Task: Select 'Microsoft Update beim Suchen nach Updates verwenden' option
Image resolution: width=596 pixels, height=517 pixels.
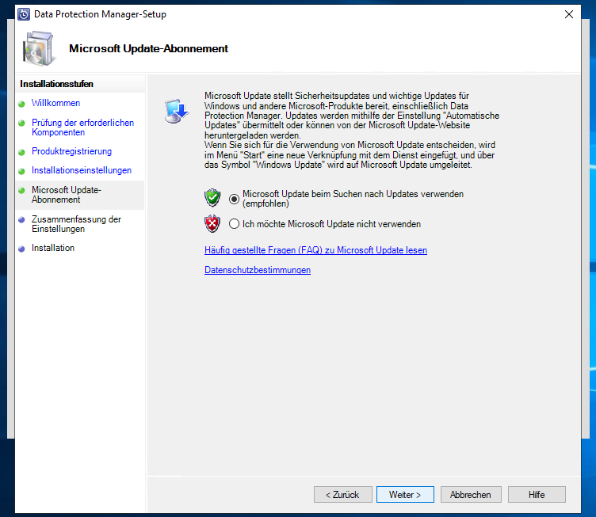Action: coord(234,199)
